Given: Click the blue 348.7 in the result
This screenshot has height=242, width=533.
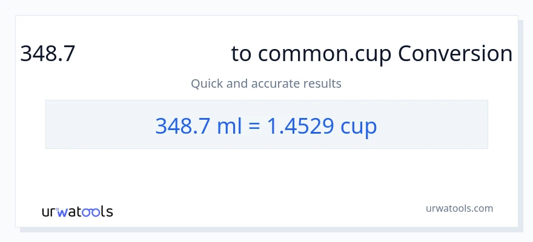Looking at the screenshot, I should pos(182,125).
